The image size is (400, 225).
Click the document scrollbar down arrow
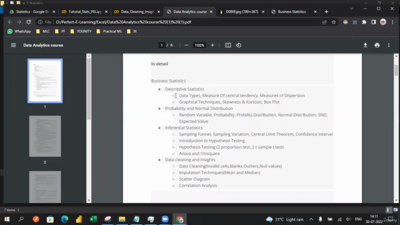pos(396,201)
